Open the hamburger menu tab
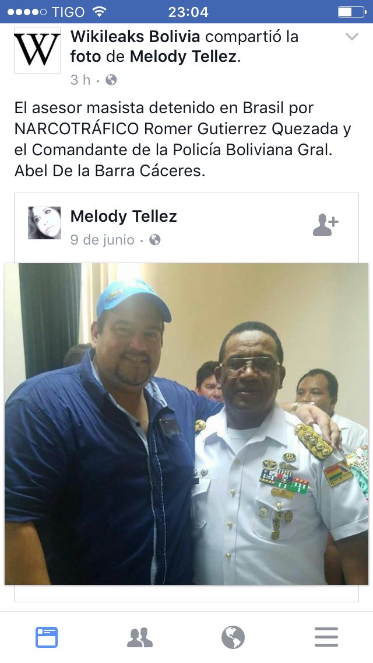The height and width of the screenshot is (663, 373). point(326,637)
